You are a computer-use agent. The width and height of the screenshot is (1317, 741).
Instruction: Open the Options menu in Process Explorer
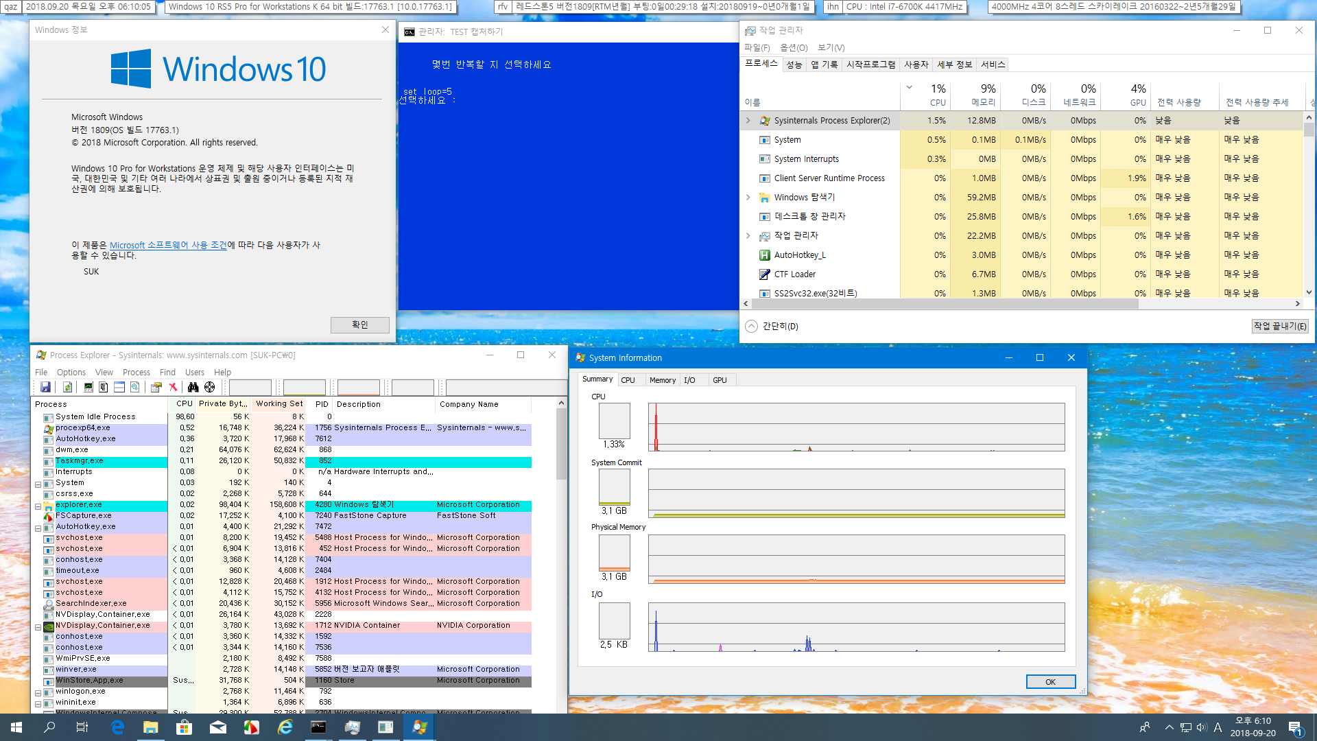(x=71, y=373)
